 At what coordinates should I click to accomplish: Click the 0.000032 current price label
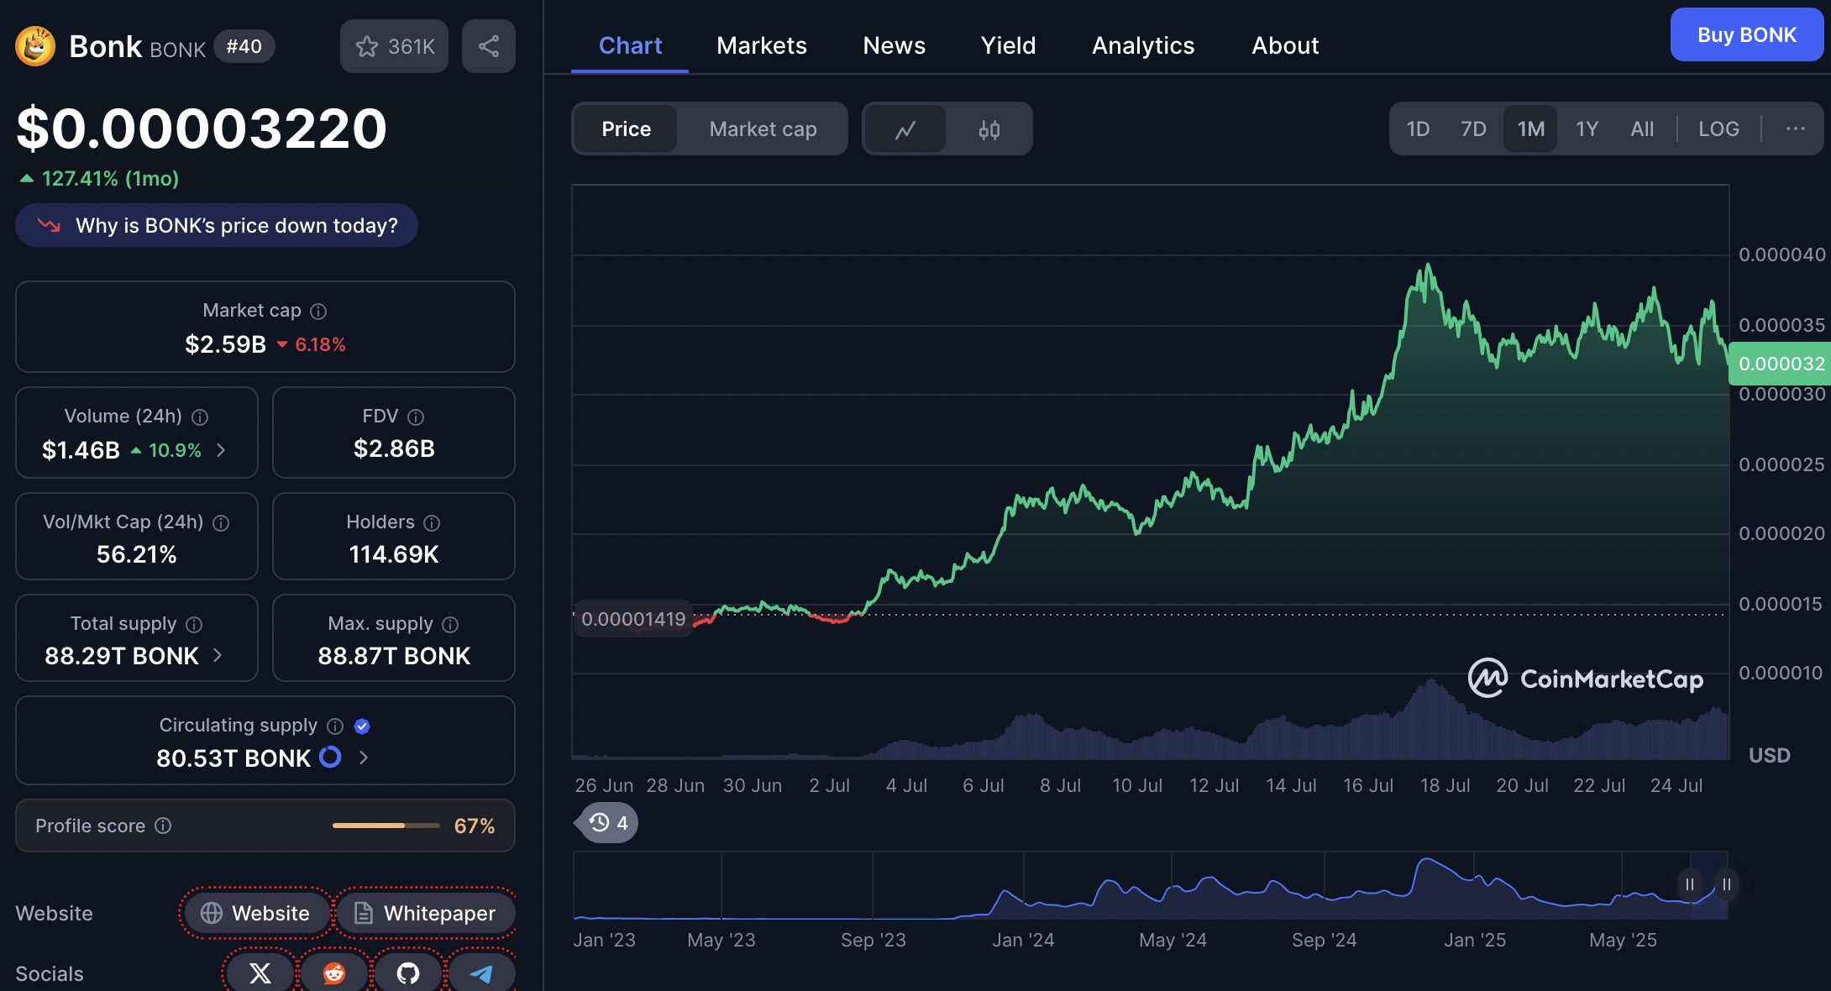coord(1781,364)
